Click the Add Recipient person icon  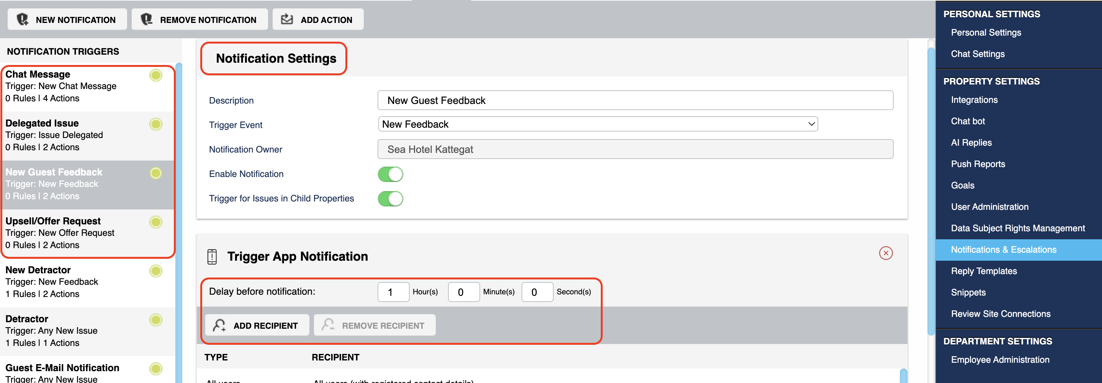click(219, 325)
